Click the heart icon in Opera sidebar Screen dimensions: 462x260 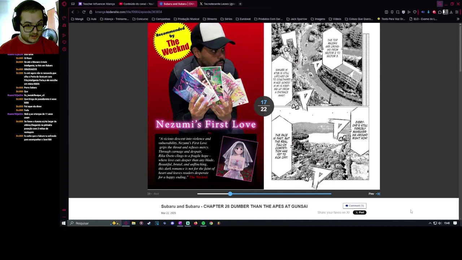(x=64, y=42)
